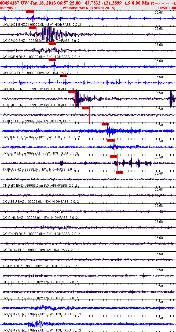Click the large clipped waveform burst on CC CPCO
176x332 pixels.
[48, 34]
